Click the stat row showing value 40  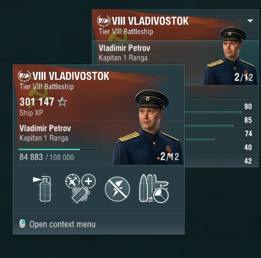coord(222,147)
